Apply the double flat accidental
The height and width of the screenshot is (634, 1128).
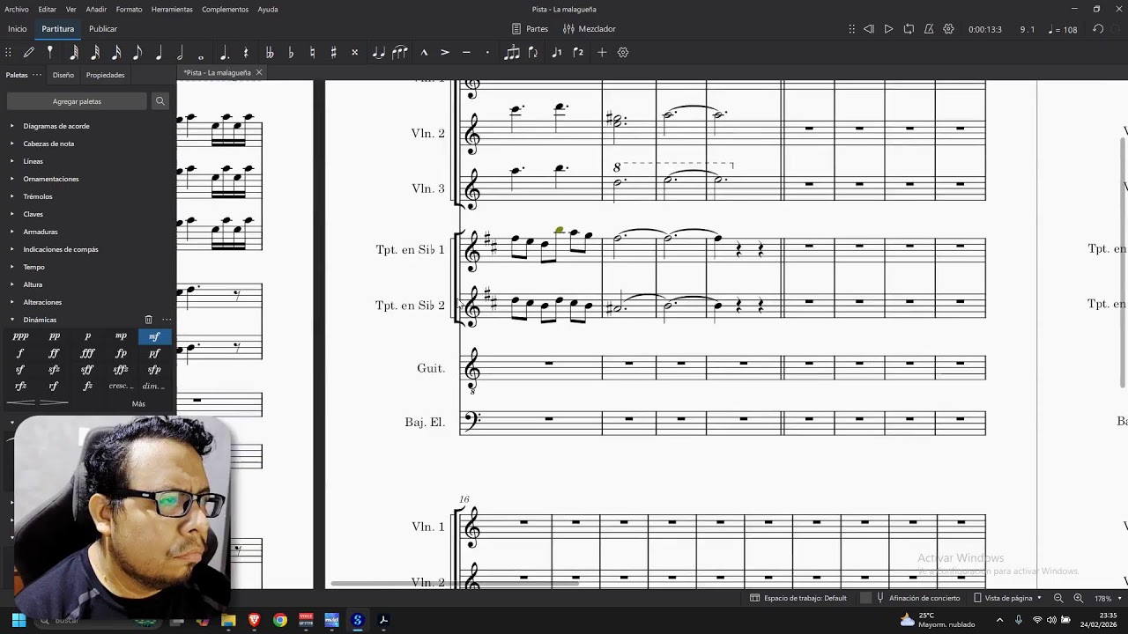pyautogui.click(x=270, y=53)
